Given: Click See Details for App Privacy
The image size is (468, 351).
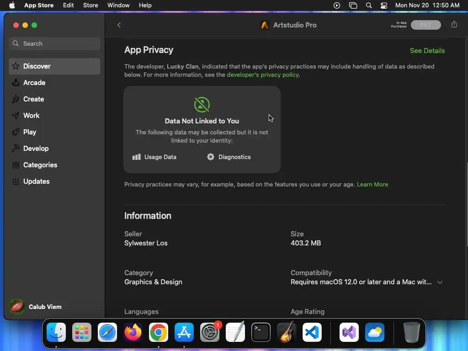Looking at the screenshot, I should click(427, 51).
